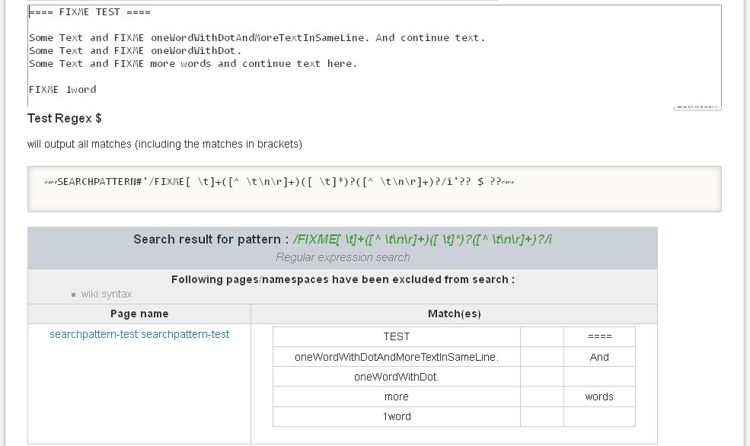Click the "oneWordWithDot." match cell
This screenshot has height=446, width=750.
coord(396,377)
